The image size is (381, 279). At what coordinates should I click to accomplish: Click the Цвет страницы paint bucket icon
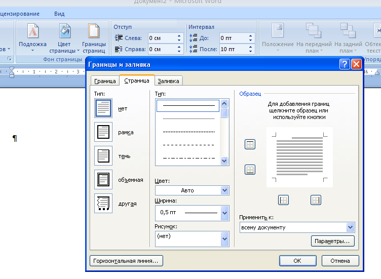tap(65, 31)
